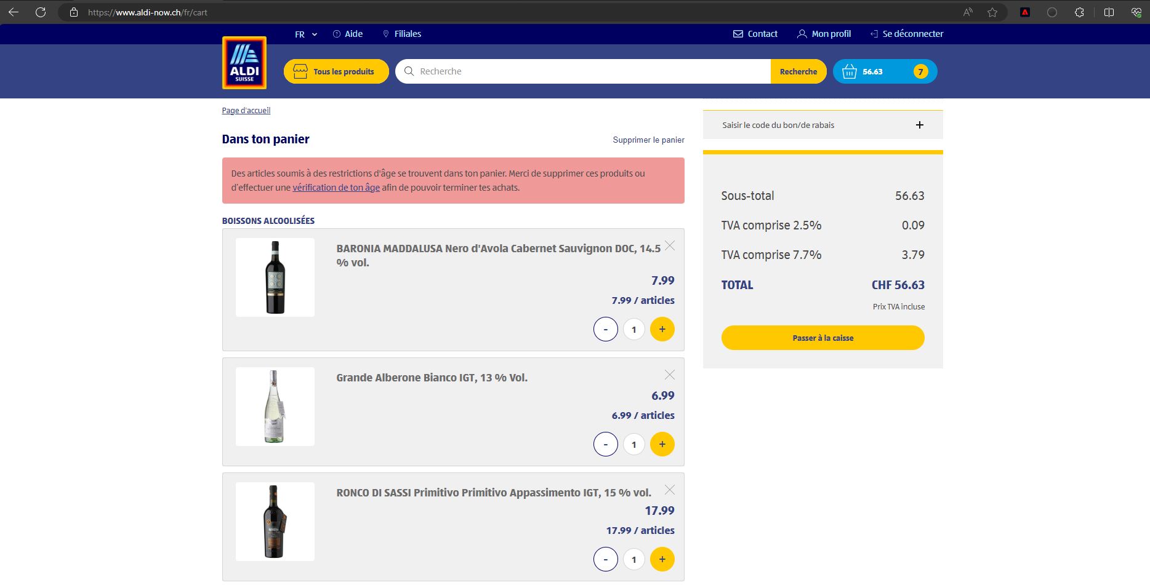Image resolution: width=1150 pixels, height=585 pixels.
Task: Decrease RONCO DI SASSI quantity with minus
Action: [606, 559]
